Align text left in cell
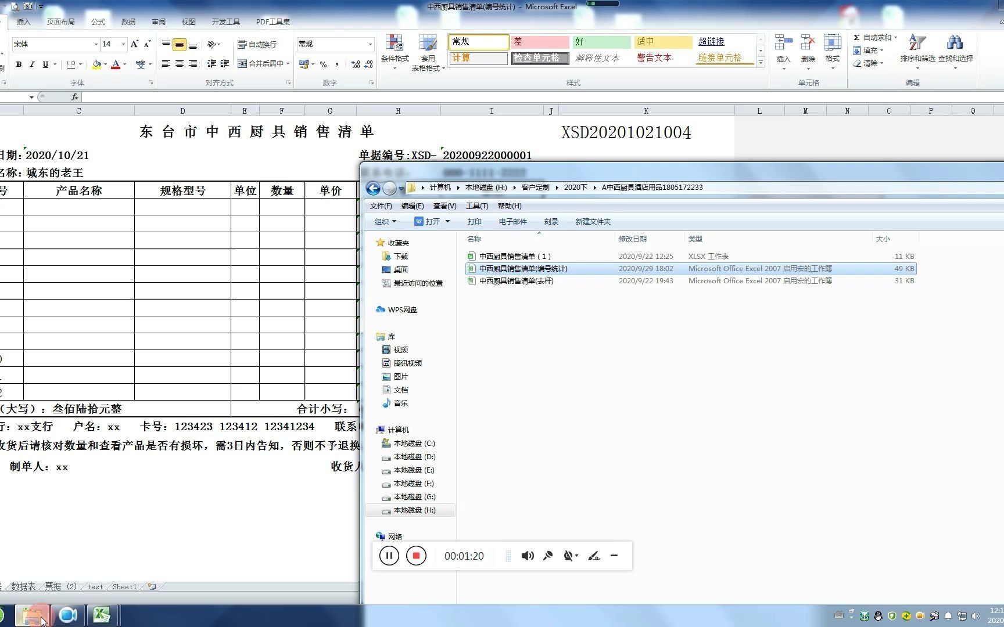This screenshot has width=1004, height=627. coord(166,64)
